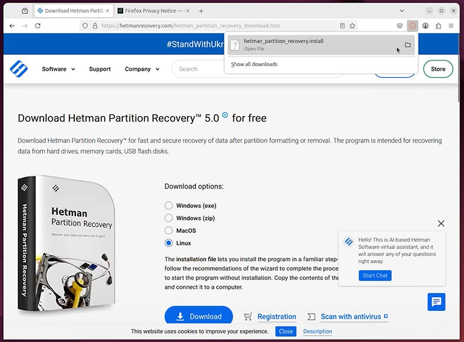Screen dimensions: 464x342
Task: Click the shopping cart icon beside Registration
Action: 248,317
